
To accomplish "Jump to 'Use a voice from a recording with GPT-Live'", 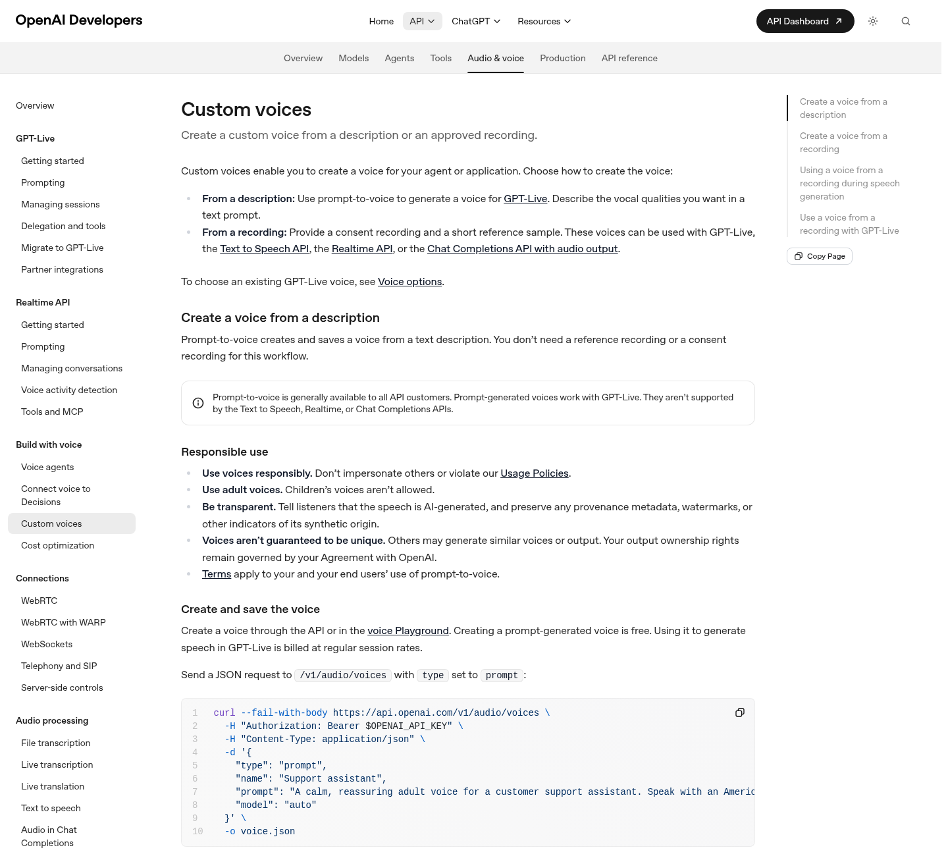I will coord(849,224).
